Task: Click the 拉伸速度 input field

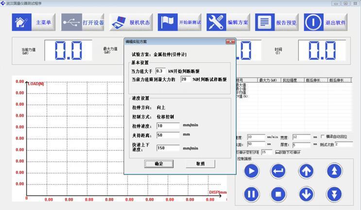Action: point(168,126)
